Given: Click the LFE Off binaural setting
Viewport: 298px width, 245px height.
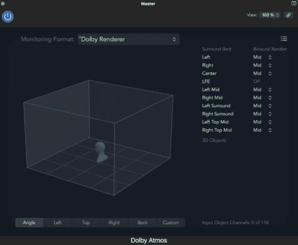Looking at the screenshot, I should 256,81.
